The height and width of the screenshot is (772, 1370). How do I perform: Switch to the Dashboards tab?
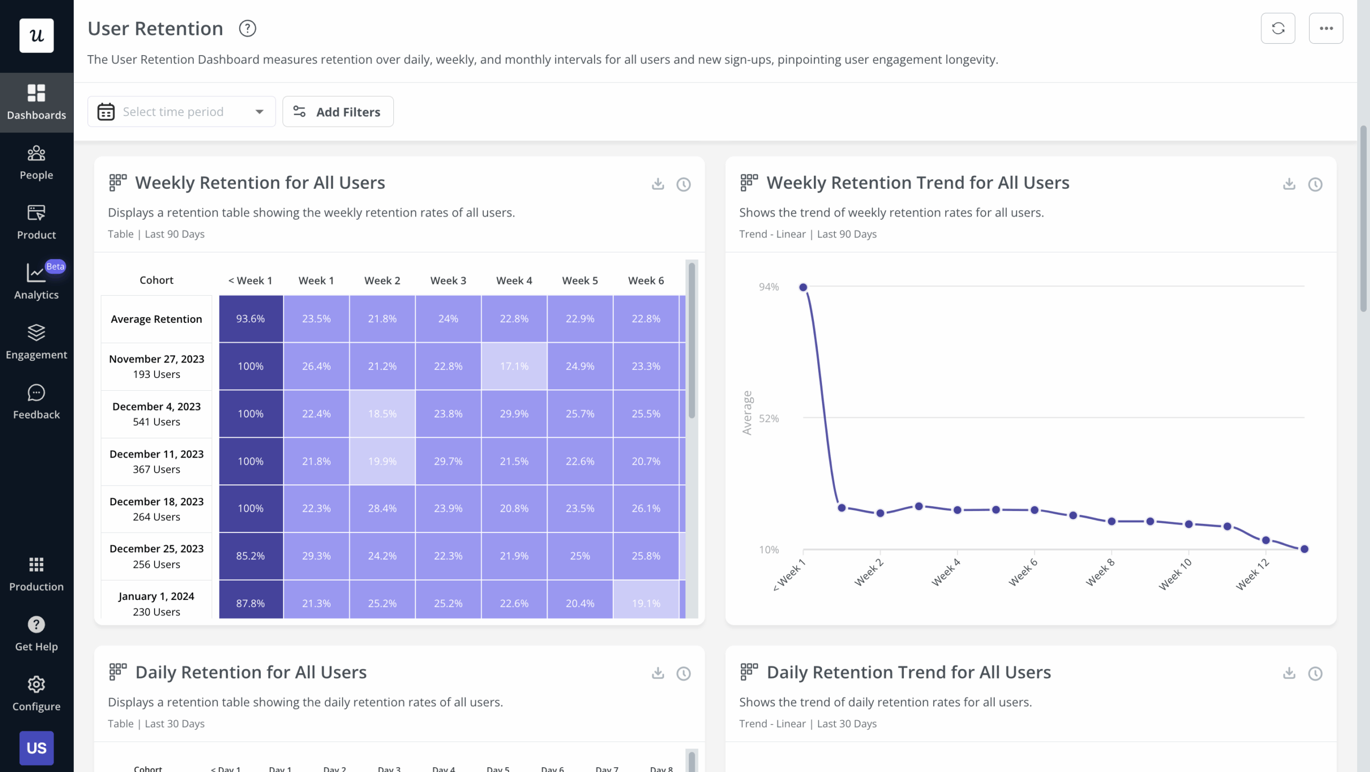point(36,102)
